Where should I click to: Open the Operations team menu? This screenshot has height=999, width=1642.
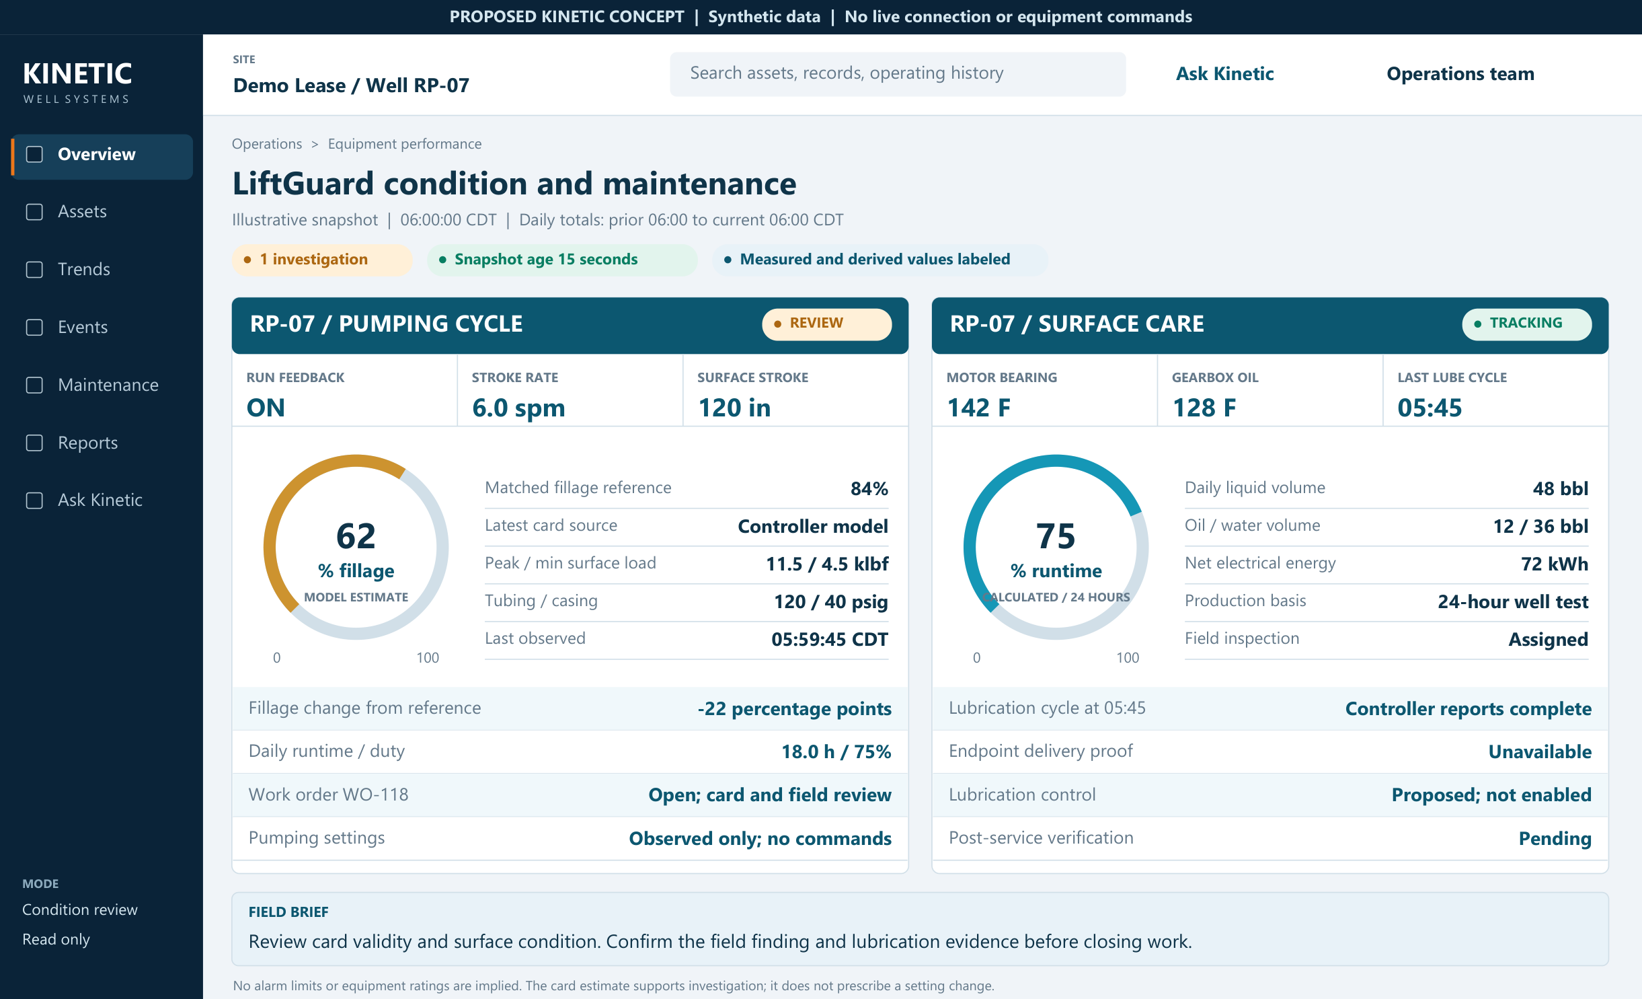pyautogui.click(x=1460, y=74)
